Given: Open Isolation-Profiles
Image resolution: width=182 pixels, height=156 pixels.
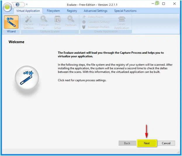Looking at the screenshot, I should pos(96,27).
